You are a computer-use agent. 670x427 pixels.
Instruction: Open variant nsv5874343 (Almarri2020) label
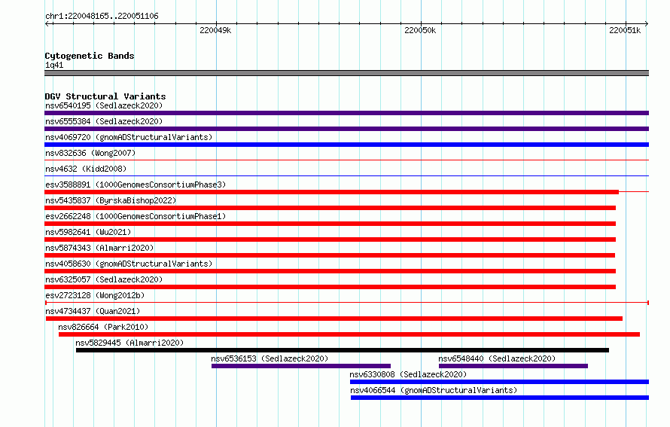coord(99,248)
